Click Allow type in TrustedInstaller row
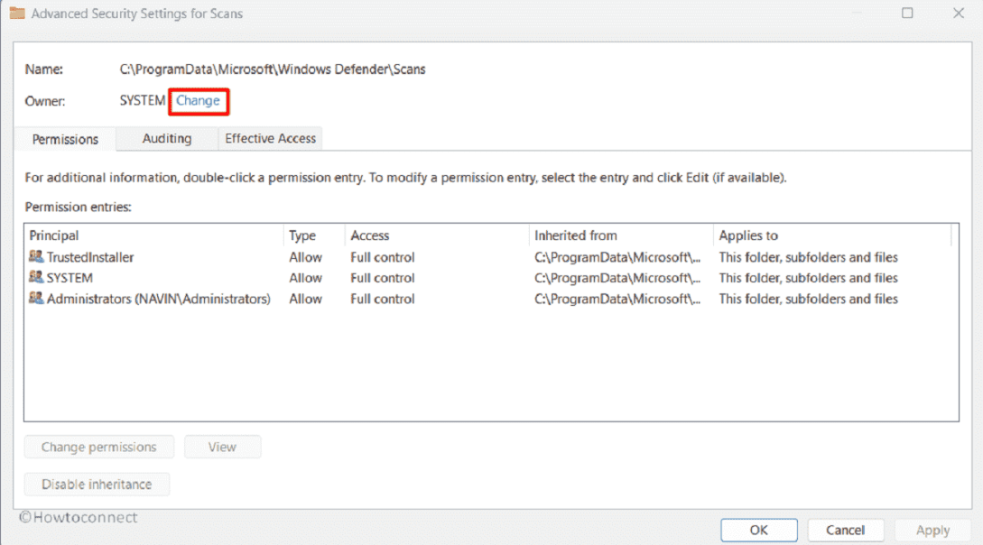The image size is (983, 545). coord(305,257)
